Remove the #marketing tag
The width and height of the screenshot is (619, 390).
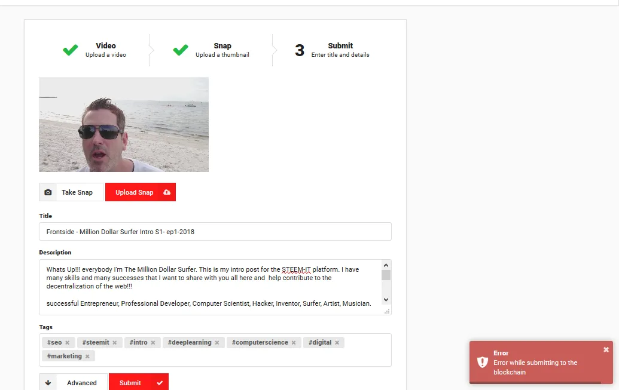(x=87, y=357)
